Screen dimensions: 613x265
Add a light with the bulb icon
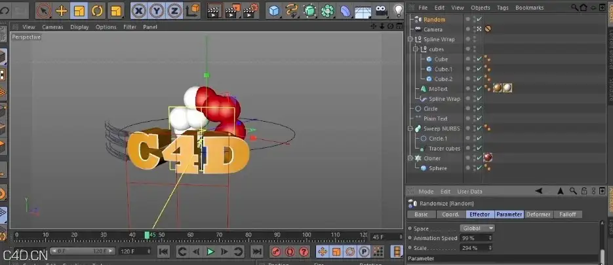pyautogui.click(x=397, y=10)
